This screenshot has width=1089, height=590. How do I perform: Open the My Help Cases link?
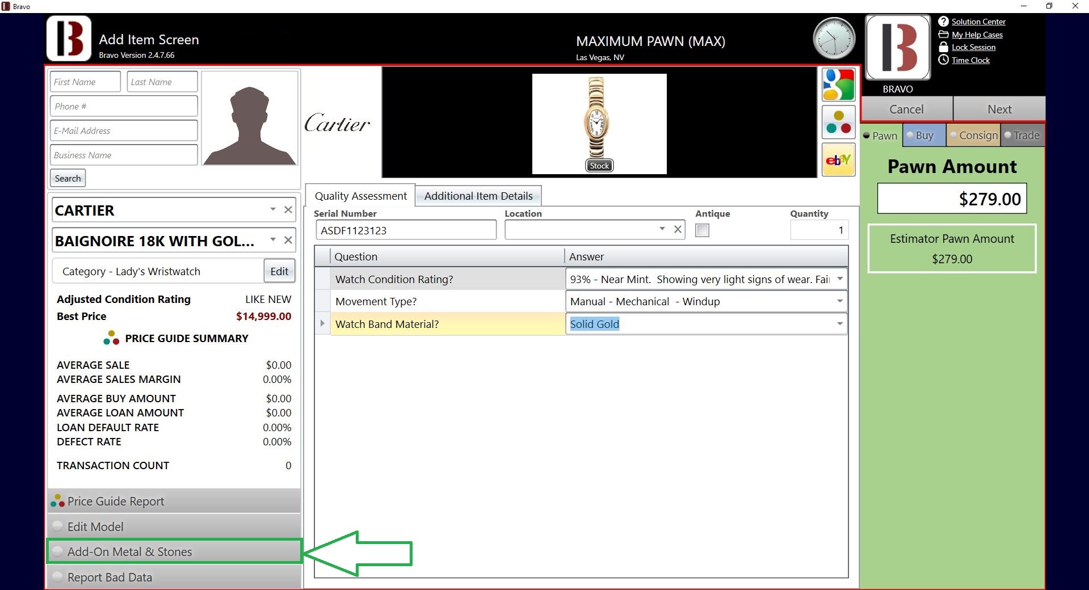[977, 35]
